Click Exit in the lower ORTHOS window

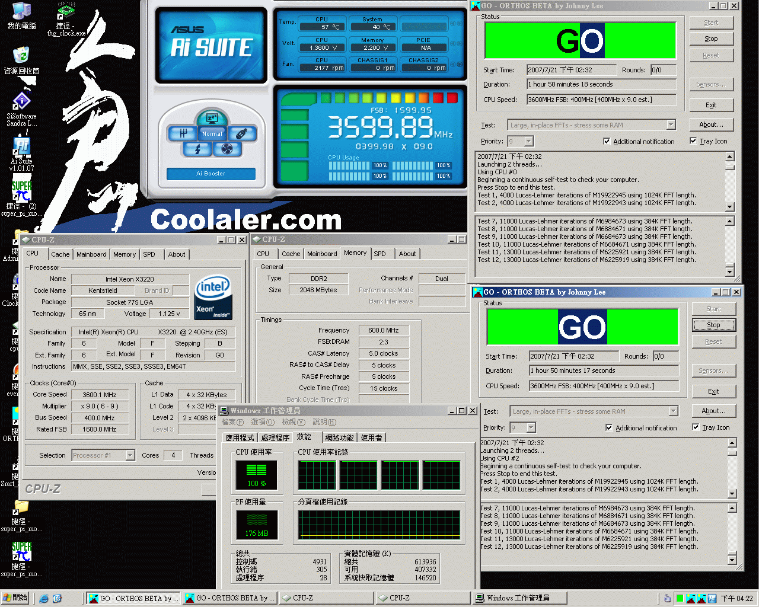(x=713, y=391)
